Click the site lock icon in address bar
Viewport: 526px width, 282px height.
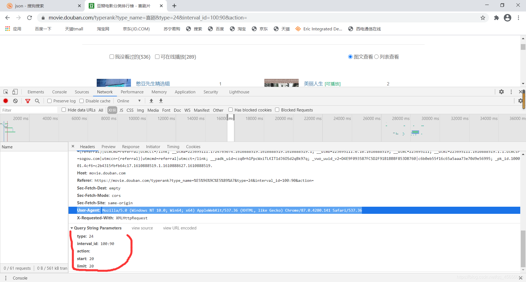43,18
